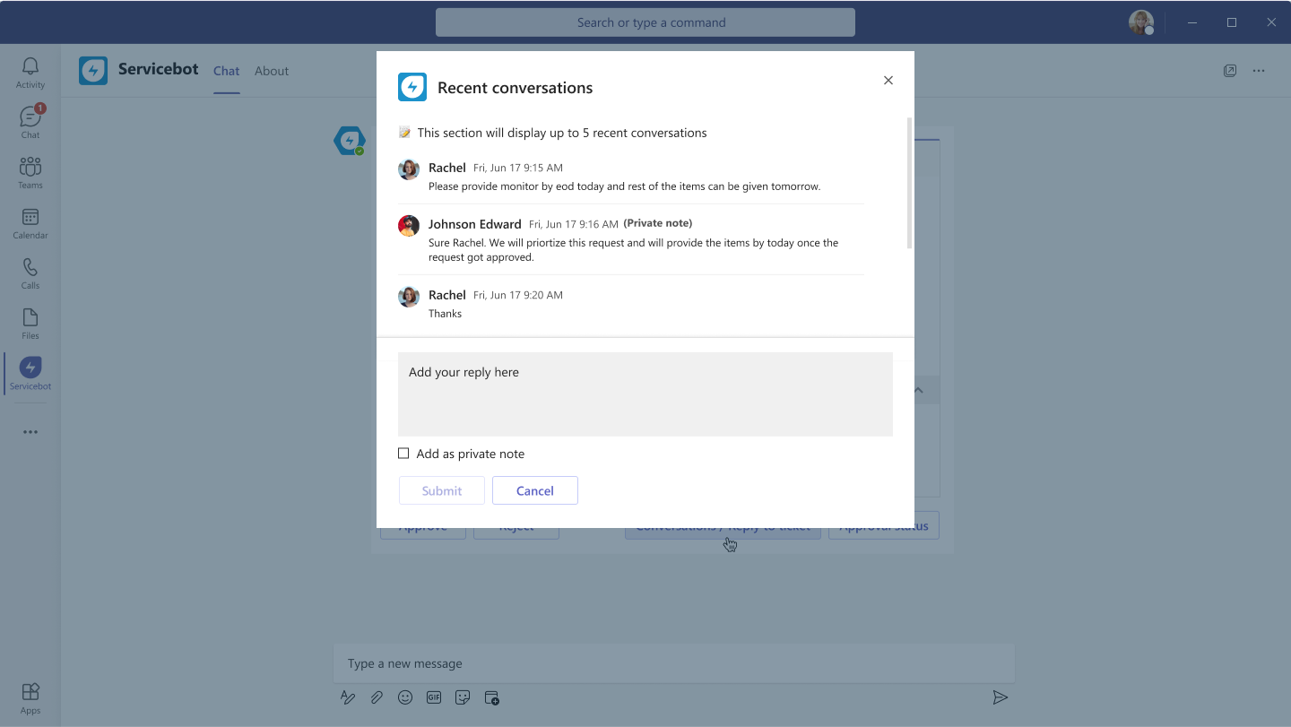Click Johnson Edward's avatar
The width and height of the screenshot is (1291, 727).
coord(409,226)
